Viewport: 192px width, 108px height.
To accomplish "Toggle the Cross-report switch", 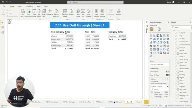I will pos(167,72).
